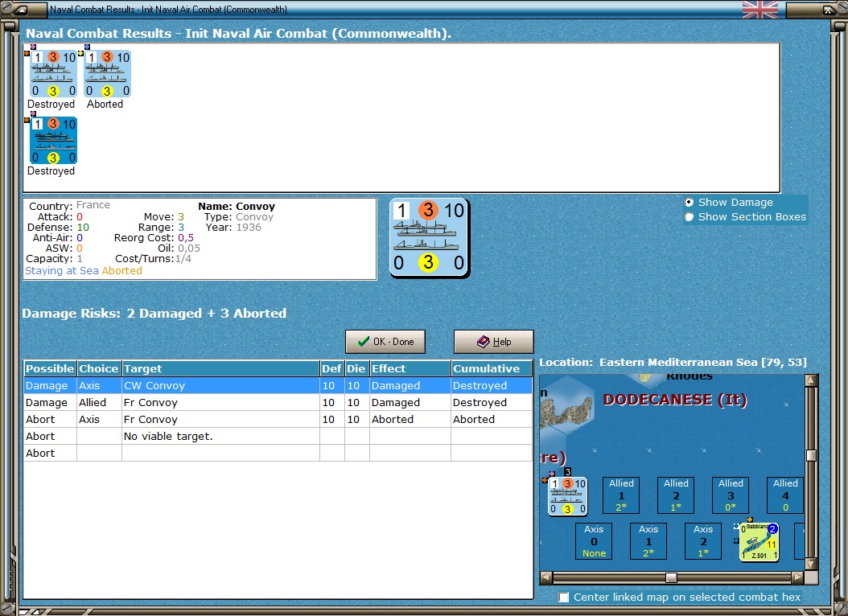Select the Aborted convoy counter
This screenshot has height=616, width=848.
click(x=107, y=74)
